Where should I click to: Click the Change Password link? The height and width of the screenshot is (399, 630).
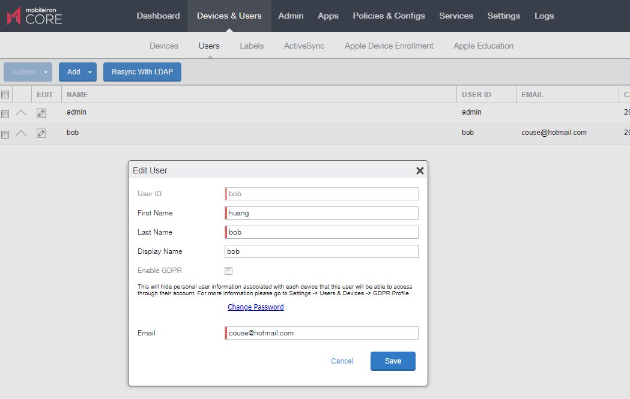(255, 307)
